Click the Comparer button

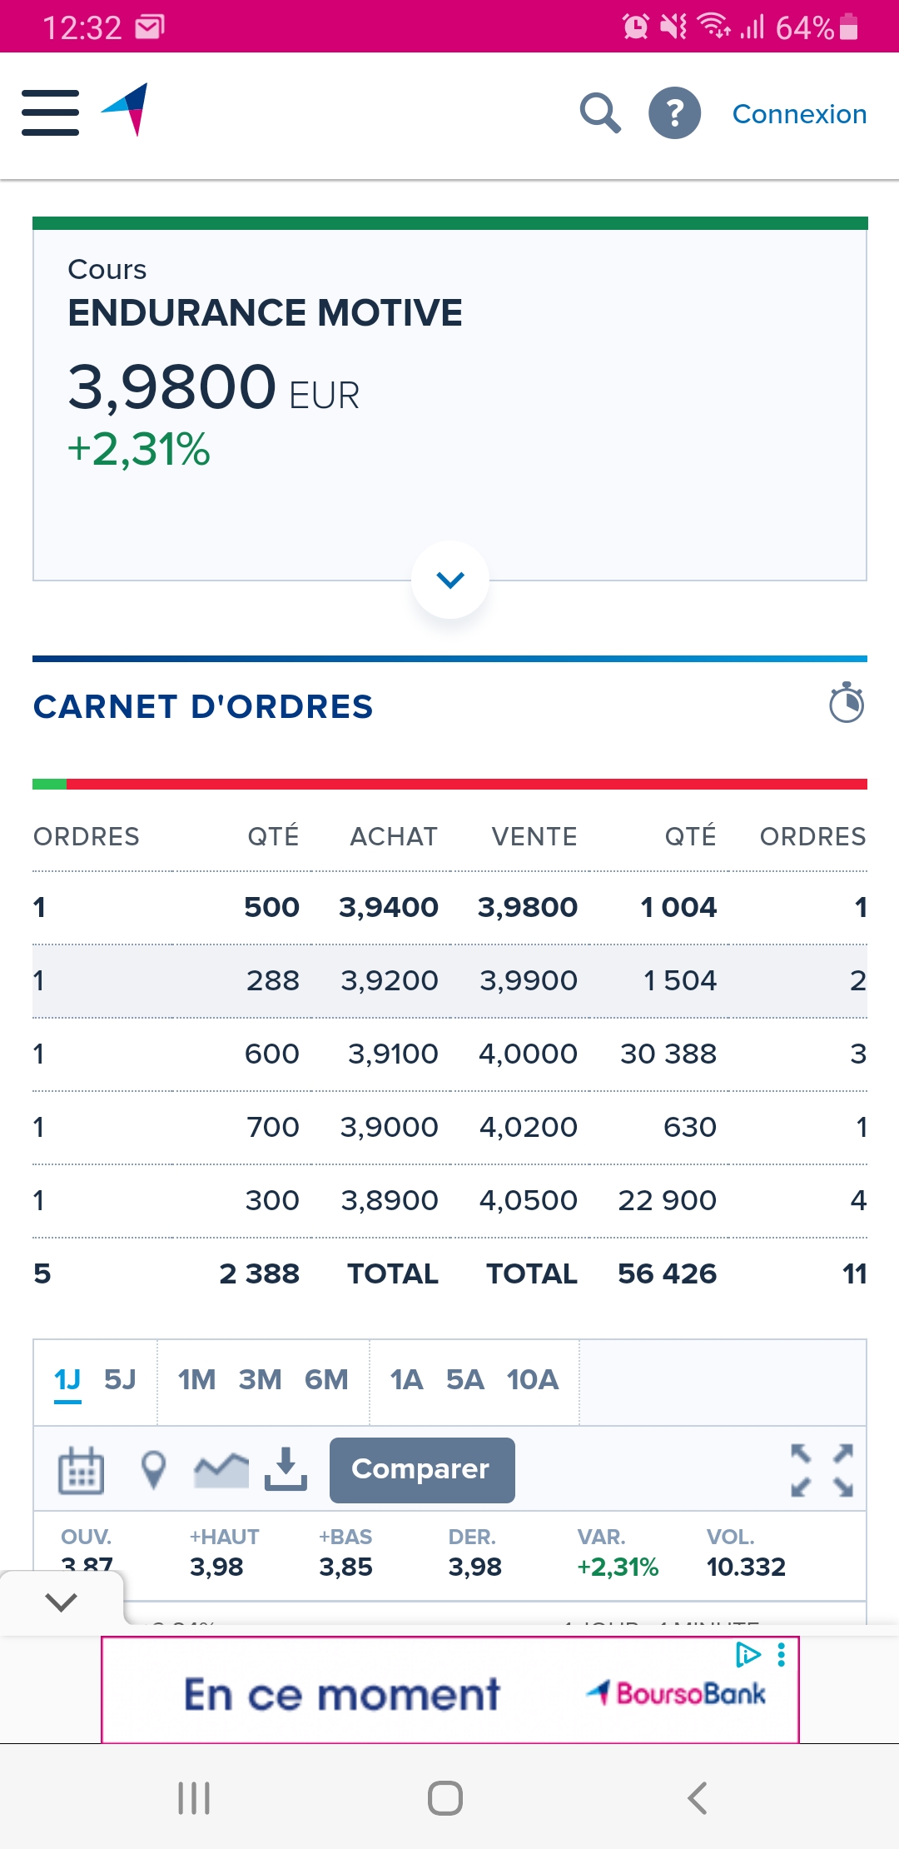click(422, 1470)
